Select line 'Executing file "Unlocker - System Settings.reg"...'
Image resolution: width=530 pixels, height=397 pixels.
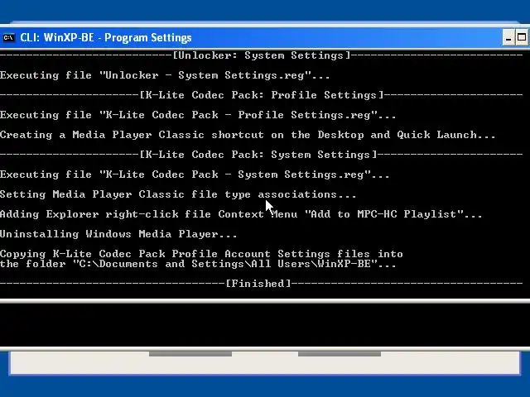165,75
